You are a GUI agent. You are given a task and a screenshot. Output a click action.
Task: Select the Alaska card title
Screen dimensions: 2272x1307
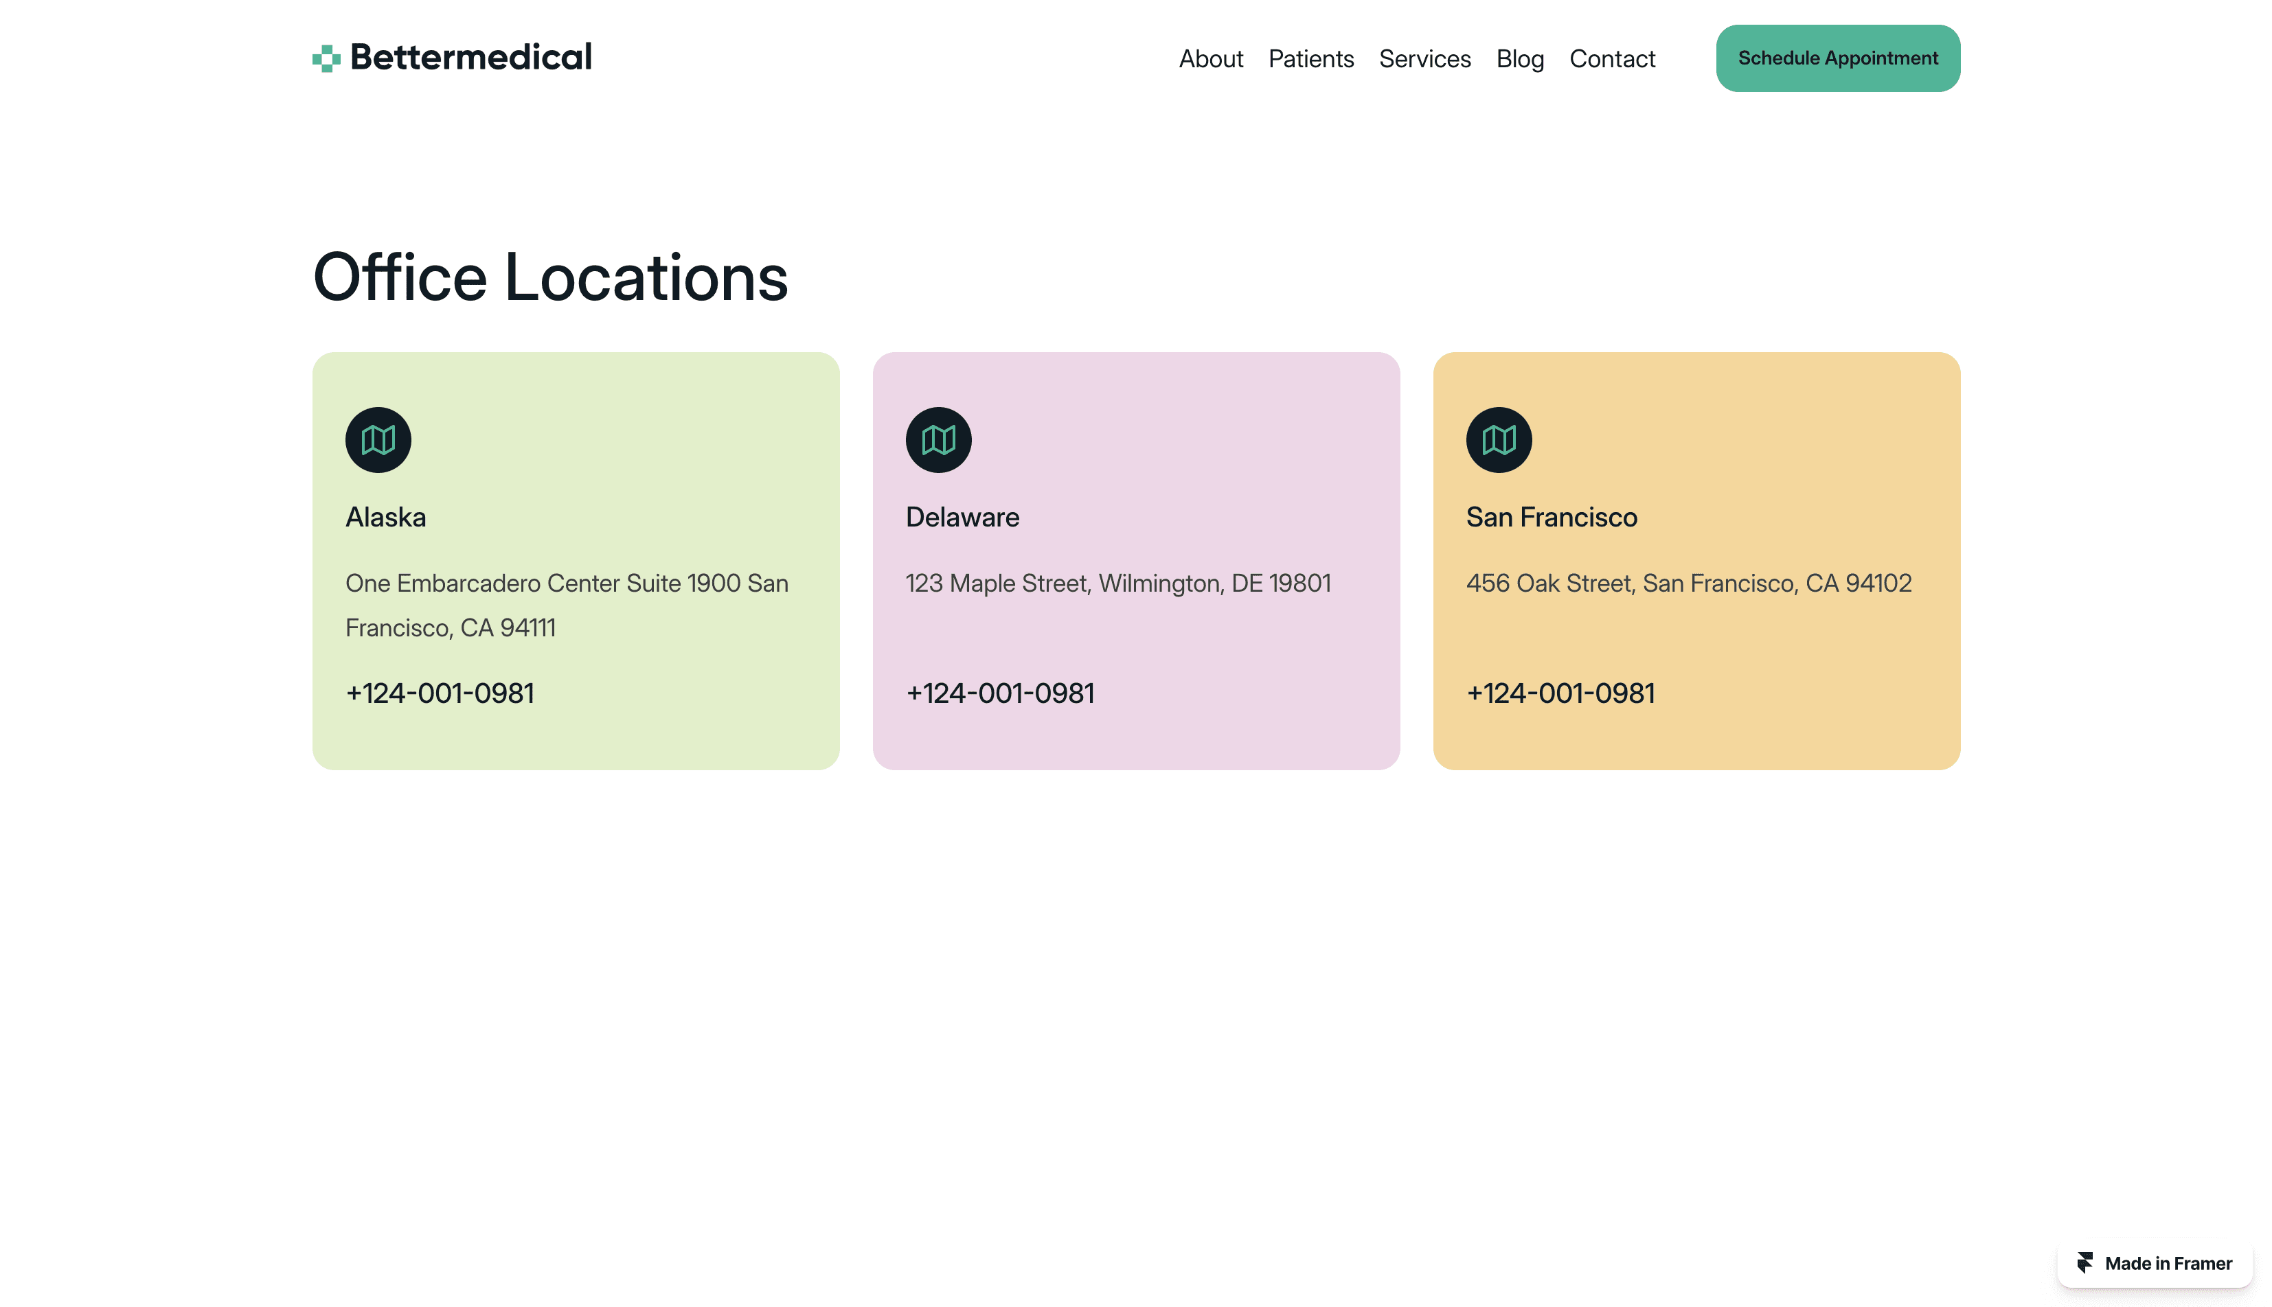[385, 517]
